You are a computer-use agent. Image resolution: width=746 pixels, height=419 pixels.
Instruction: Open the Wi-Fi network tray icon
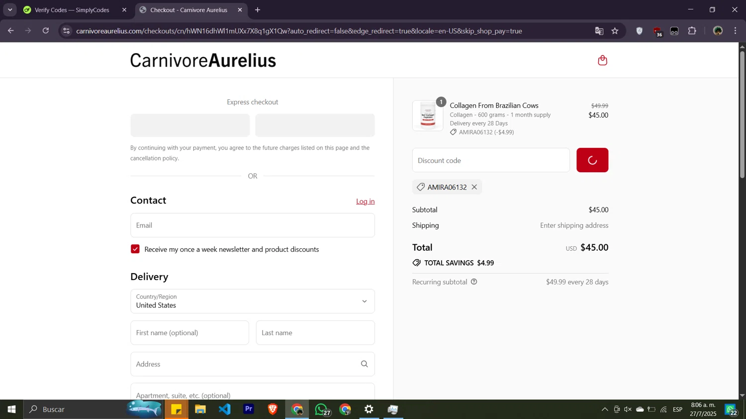pyautogui.click(x=663, y=410)
